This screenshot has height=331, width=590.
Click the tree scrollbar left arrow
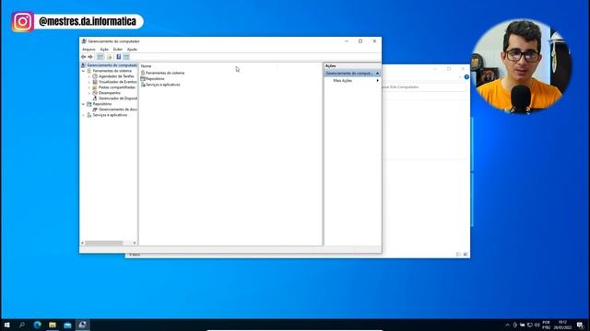tap(82, 243)
